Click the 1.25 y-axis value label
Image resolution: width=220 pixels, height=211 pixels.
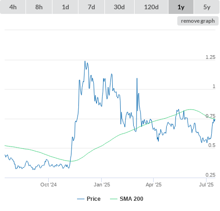(x=210, y=57)
